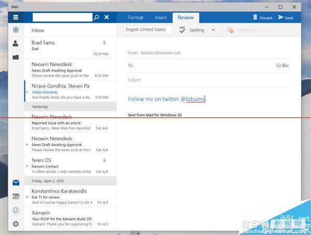
Task: Maximize the Mail window
Action: coord(280,7)
